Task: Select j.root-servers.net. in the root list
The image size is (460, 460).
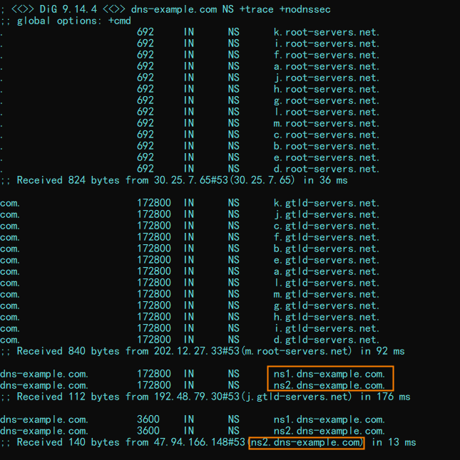Action: [x=327, y=78]
